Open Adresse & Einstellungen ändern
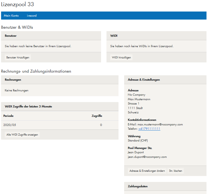The height and width of the screenshot is (194, 207). tap(147, 171)
